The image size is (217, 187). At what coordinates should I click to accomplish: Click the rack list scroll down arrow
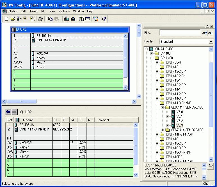tap(125, 87)
